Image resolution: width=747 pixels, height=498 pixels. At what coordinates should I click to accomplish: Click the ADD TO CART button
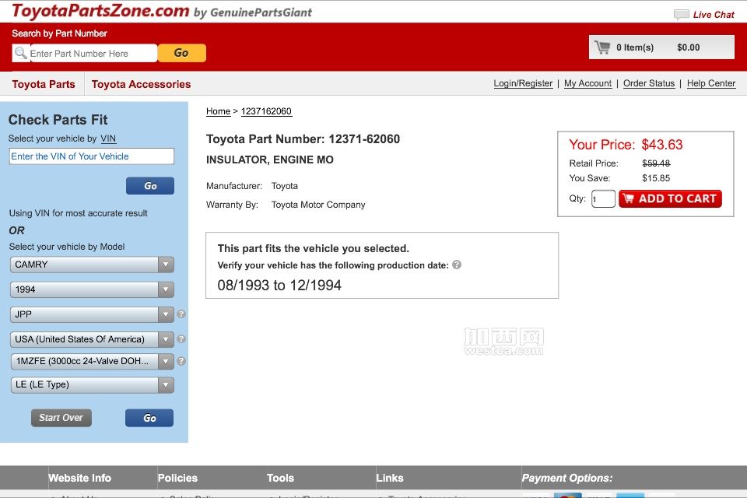670,198
